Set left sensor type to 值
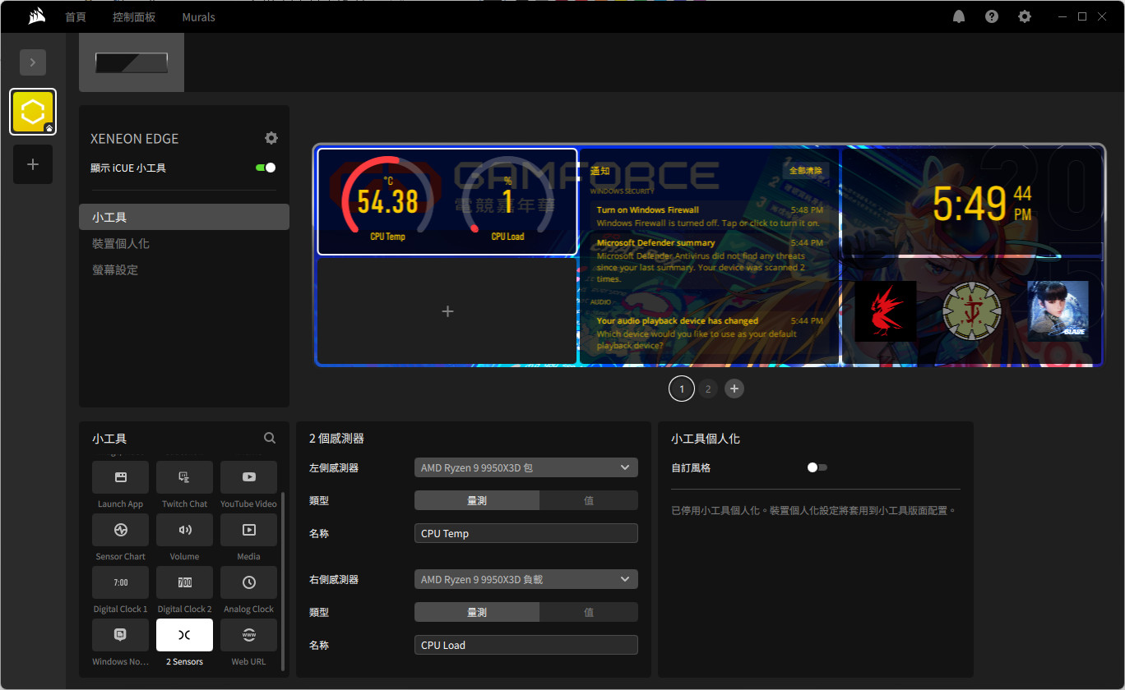The image size is (1125, 690). [x=589, y=500]
